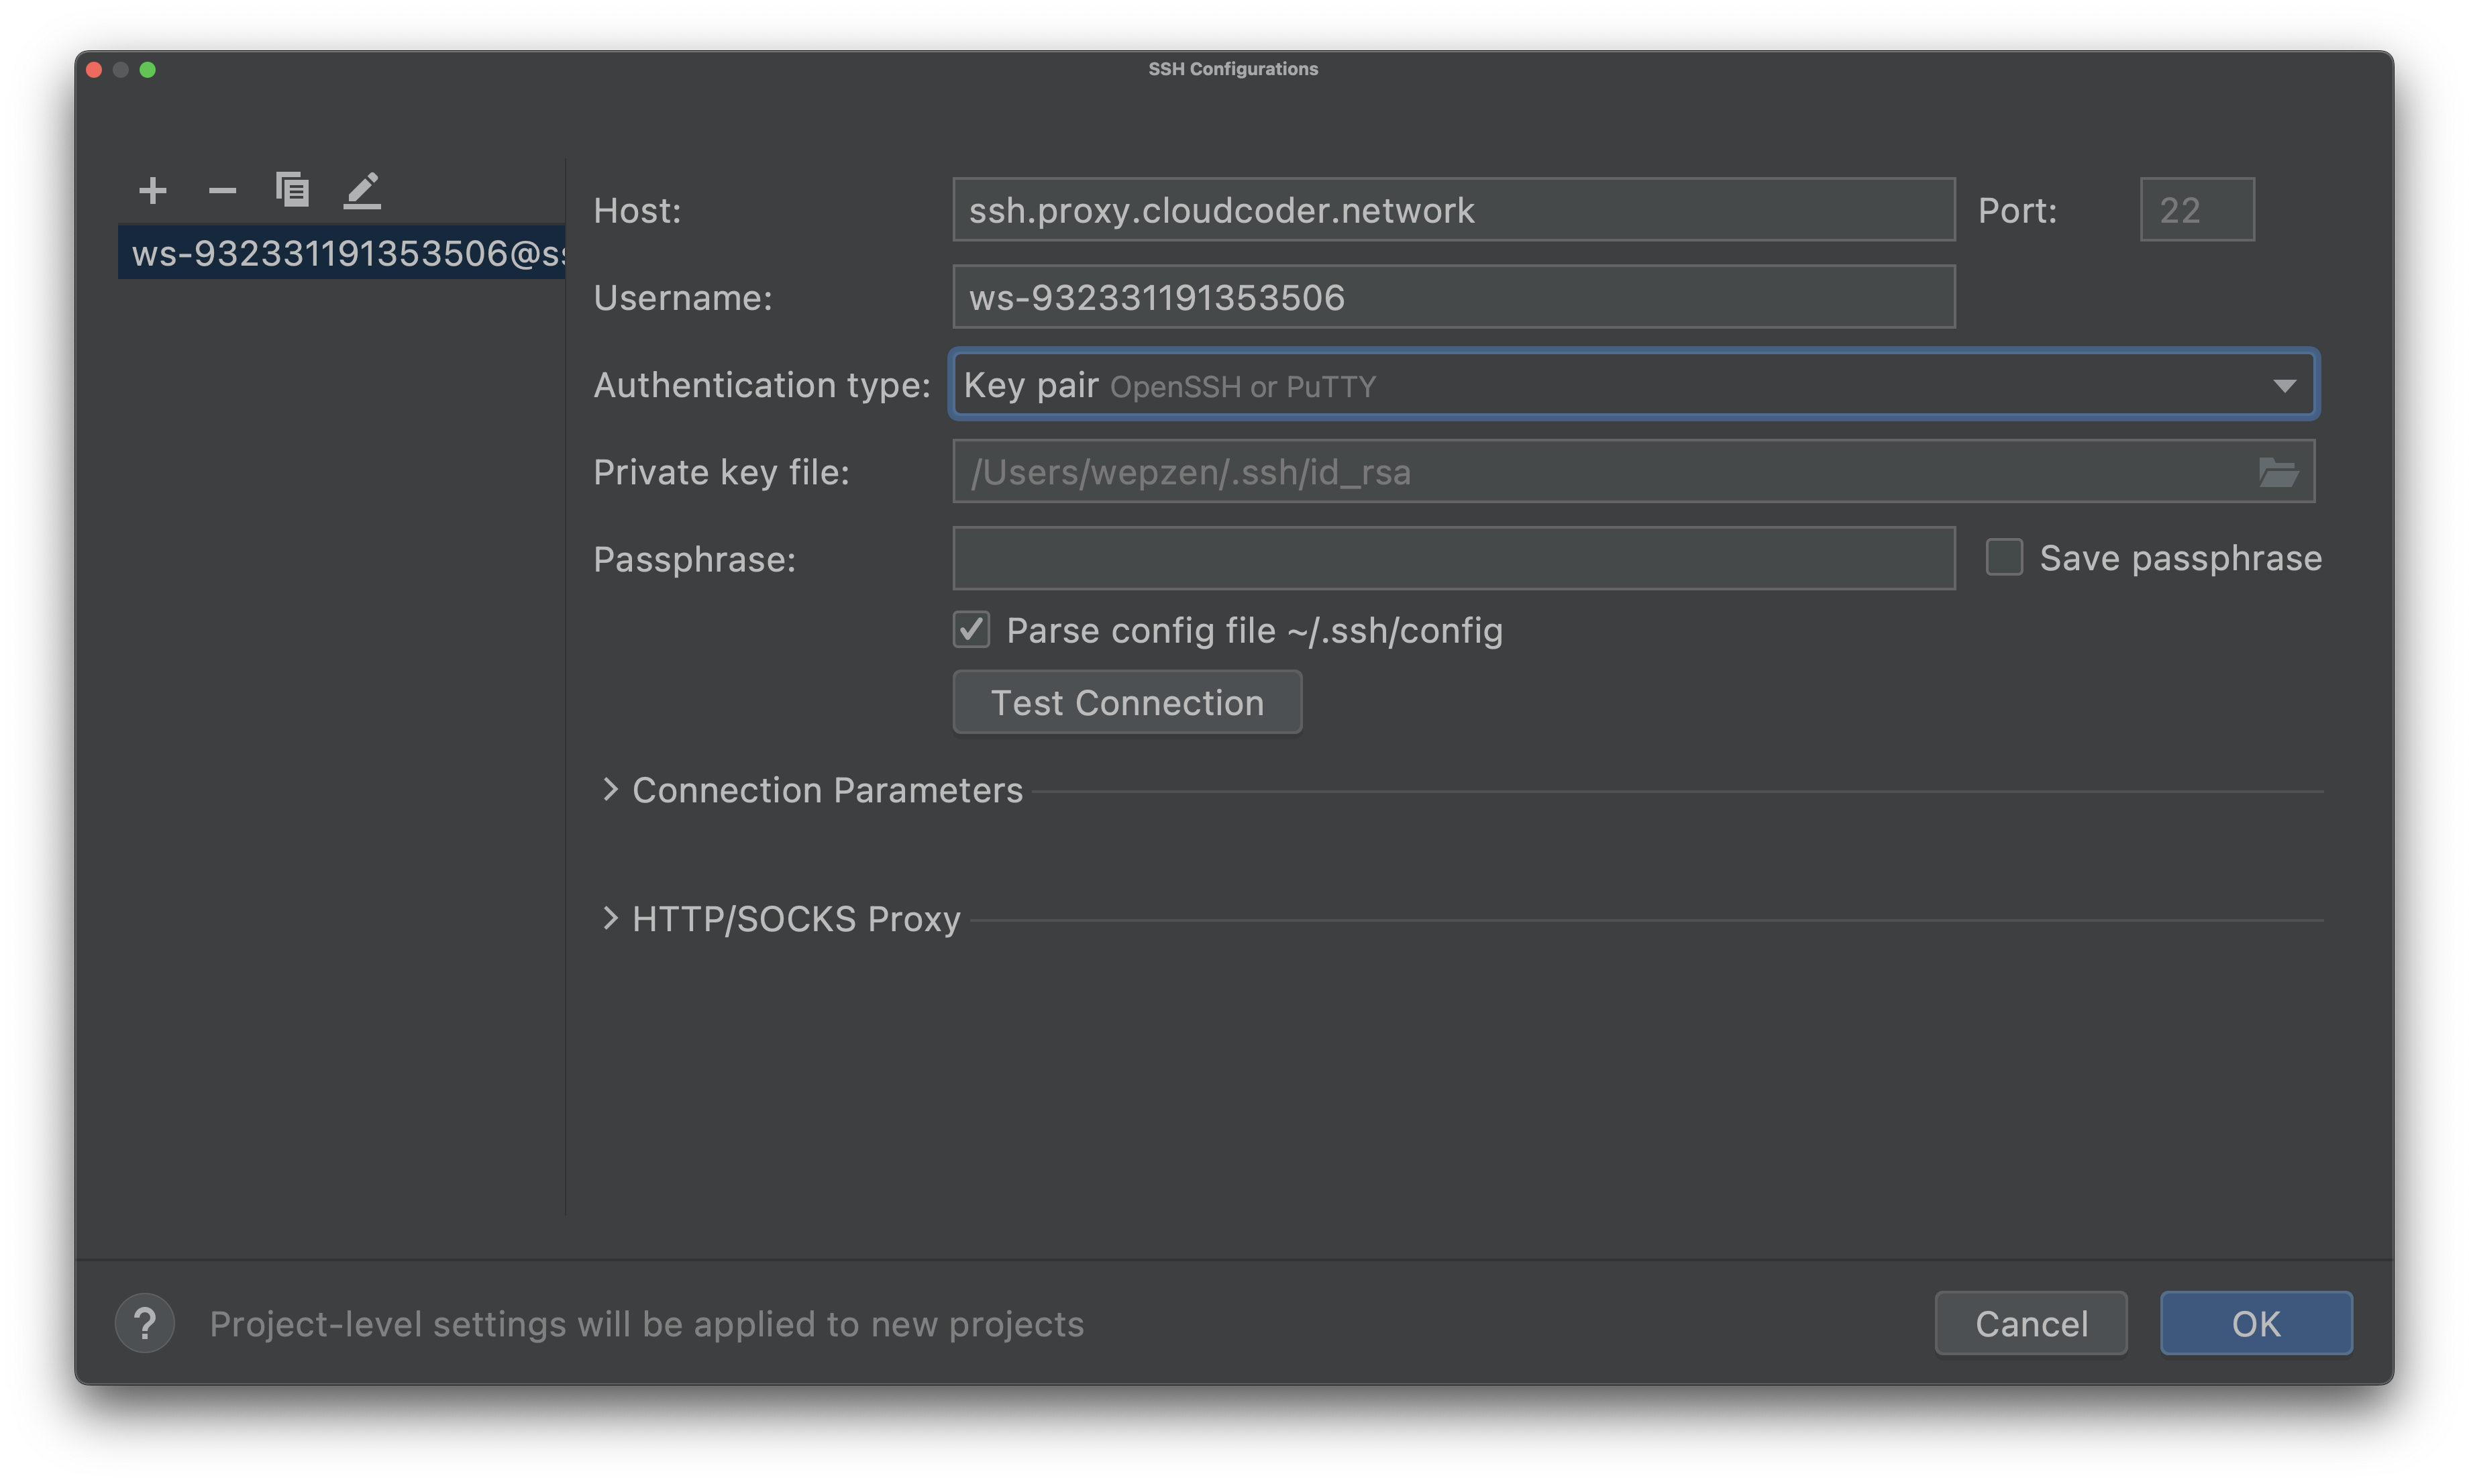
Task: Browse for a private key file
Action: [2281, 471]
